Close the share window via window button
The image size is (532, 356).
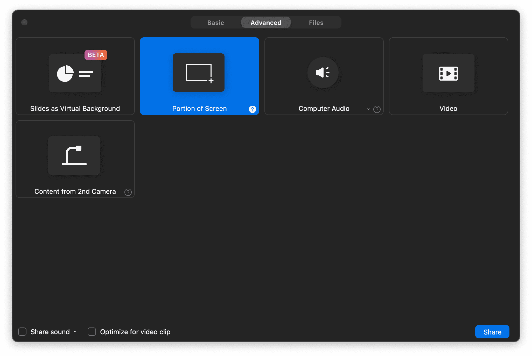tap(24, 22)
